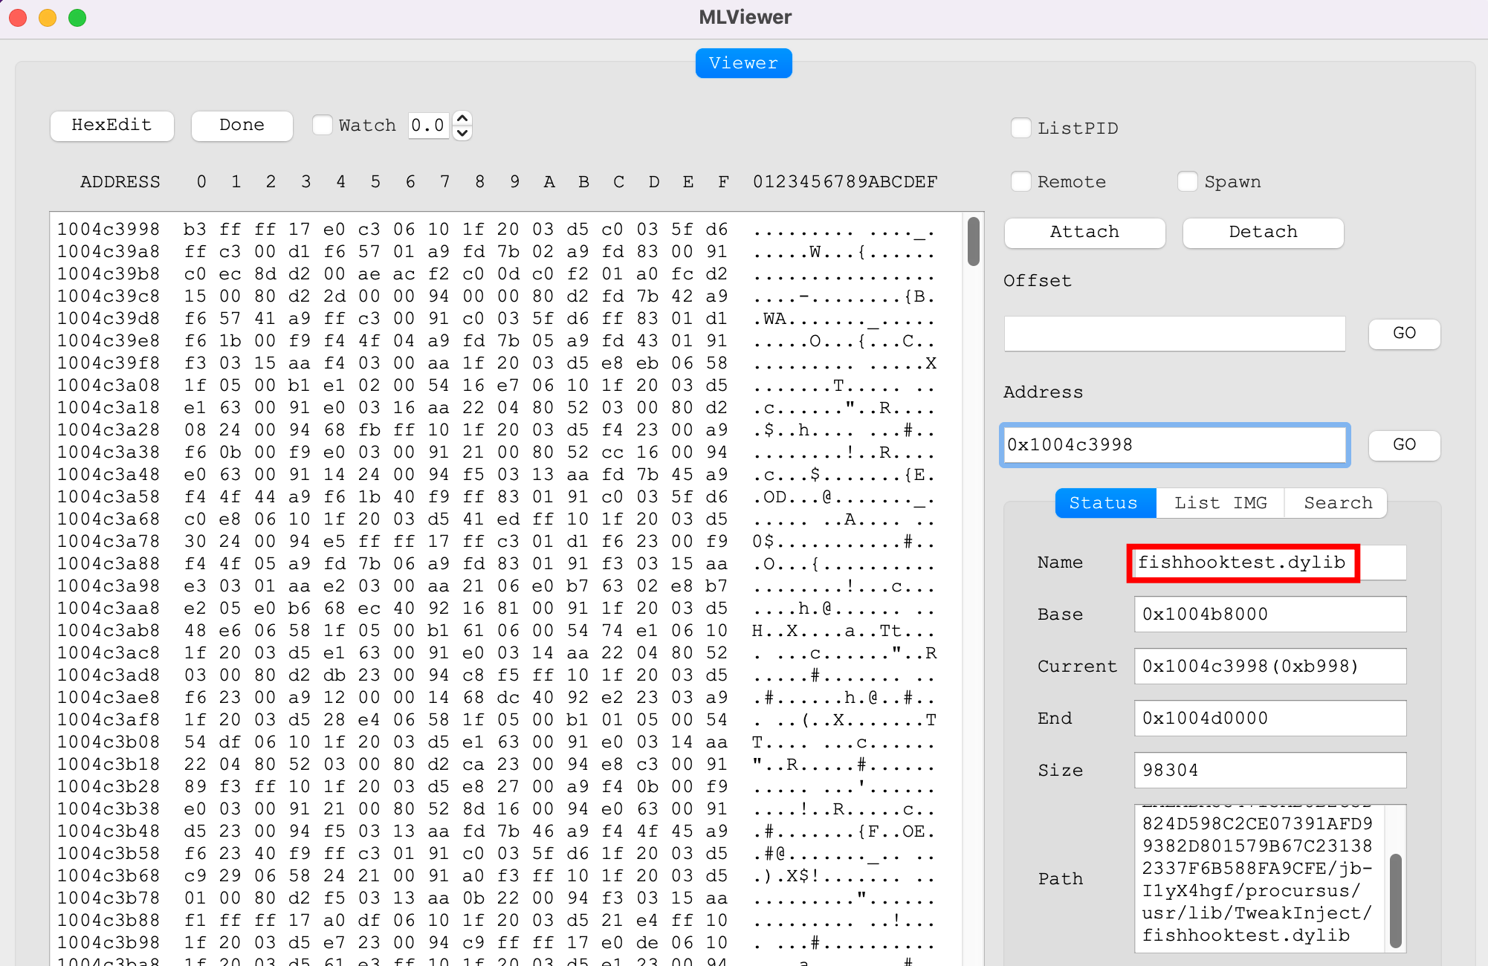Increment the Watch interval stepper up arrow
Image resolution: width=1488 pixels, height=966 pixels.
click(462, 118)
